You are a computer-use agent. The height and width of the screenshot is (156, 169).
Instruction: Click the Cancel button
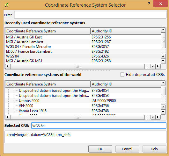127,149
